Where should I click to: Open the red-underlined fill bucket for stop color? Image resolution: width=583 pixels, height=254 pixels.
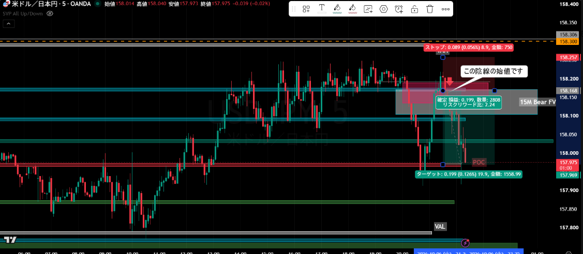(352, 9)
